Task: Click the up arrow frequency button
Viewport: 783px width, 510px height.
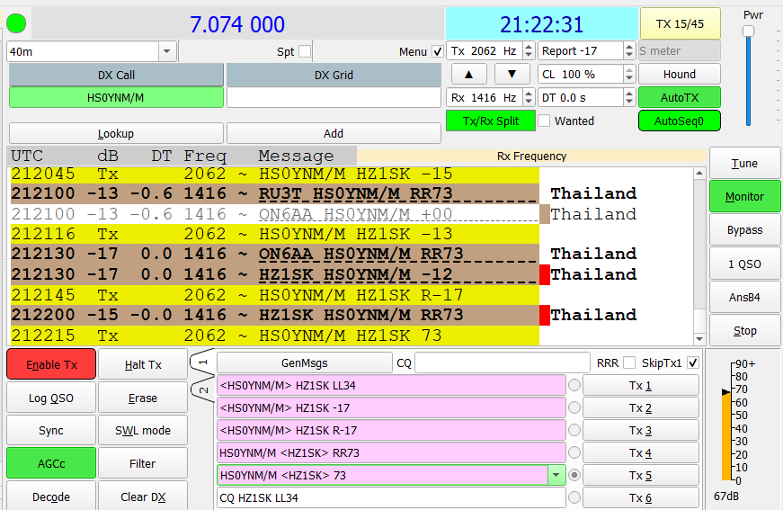Action: point(468,75)
